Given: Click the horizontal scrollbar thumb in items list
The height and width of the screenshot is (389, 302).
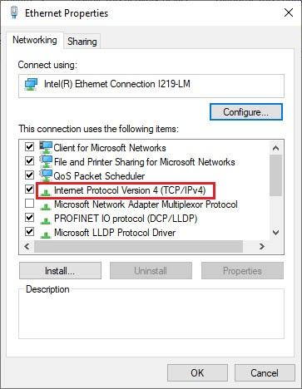Looking at the screenshot, I should click(x=139, y=246).
